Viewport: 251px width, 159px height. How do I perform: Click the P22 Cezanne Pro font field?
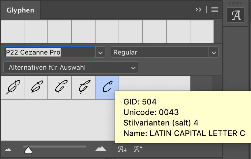pyautogui.click(x=50, y=52)
